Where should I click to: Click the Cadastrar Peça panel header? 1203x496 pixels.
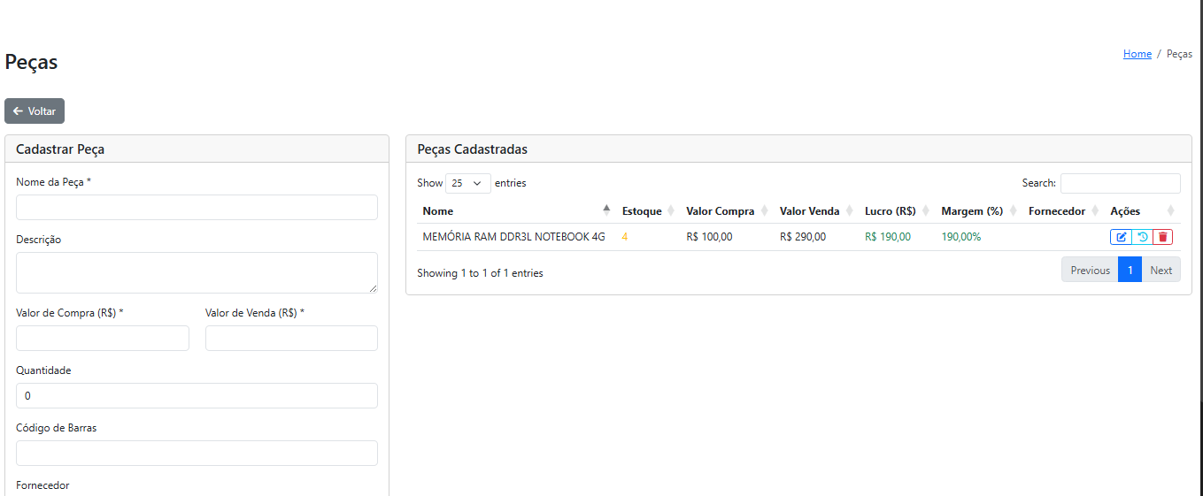coord(197,149)
